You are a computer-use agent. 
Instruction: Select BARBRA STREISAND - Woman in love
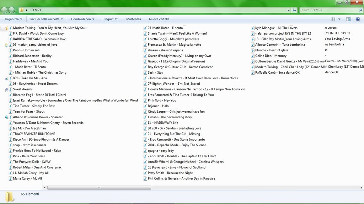[37, 39]
